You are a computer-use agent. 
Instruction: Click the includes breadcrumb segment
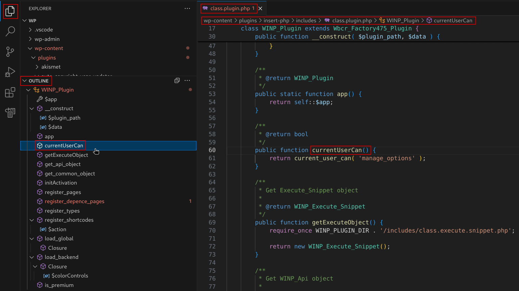point(306,21)
